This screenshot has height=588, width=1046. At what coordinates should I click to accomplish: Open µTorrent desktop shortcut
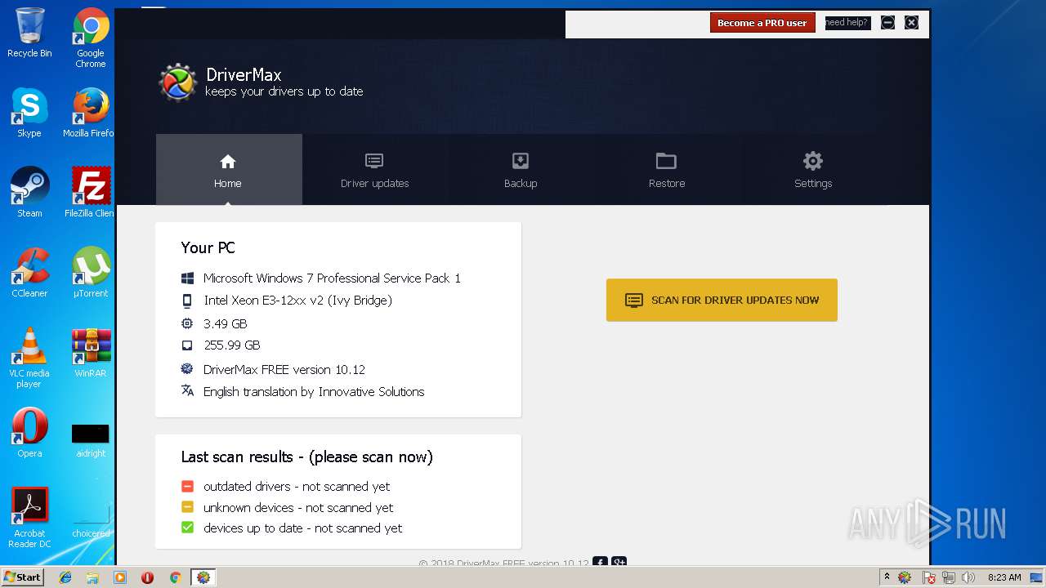tap(91, 273)
